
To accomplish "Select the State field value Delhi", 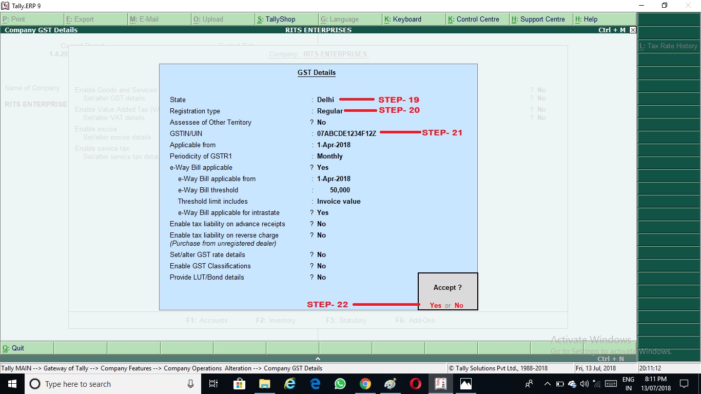I will point(325,100).
